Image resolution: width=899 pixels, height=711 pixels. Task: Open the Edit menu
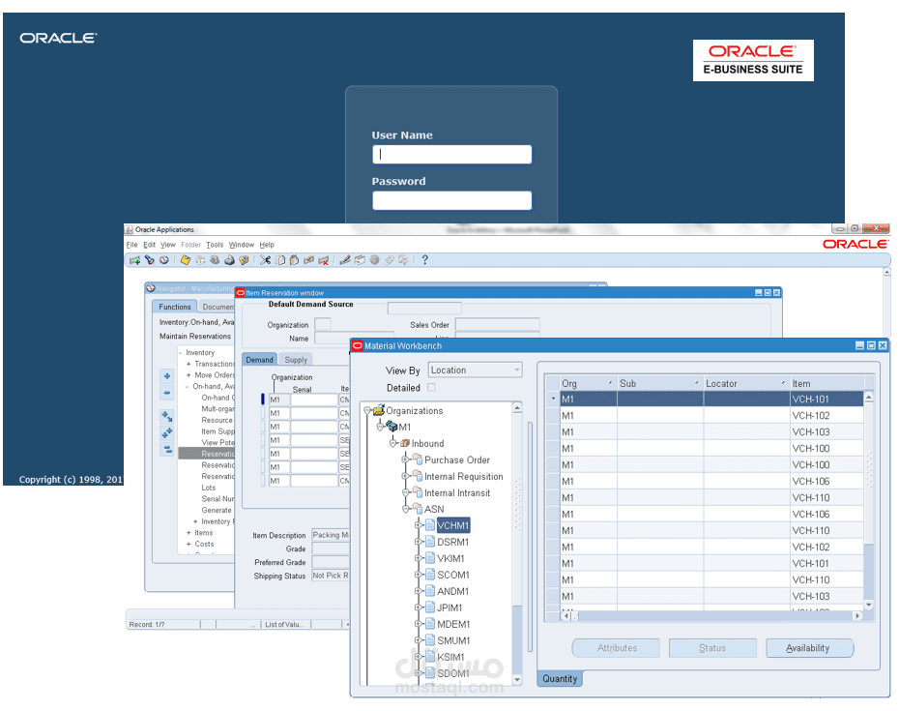149,245
